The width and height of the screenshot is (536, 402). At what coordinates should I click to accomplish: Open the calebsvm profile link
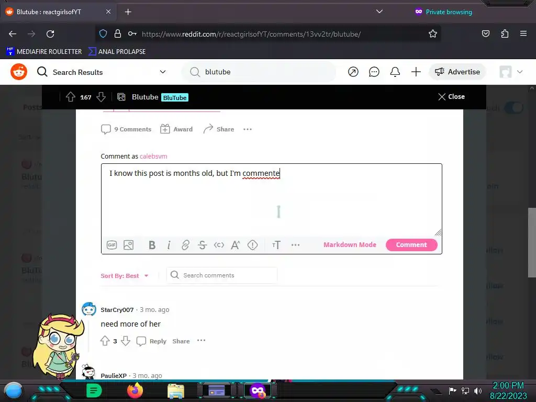[153, 156]
